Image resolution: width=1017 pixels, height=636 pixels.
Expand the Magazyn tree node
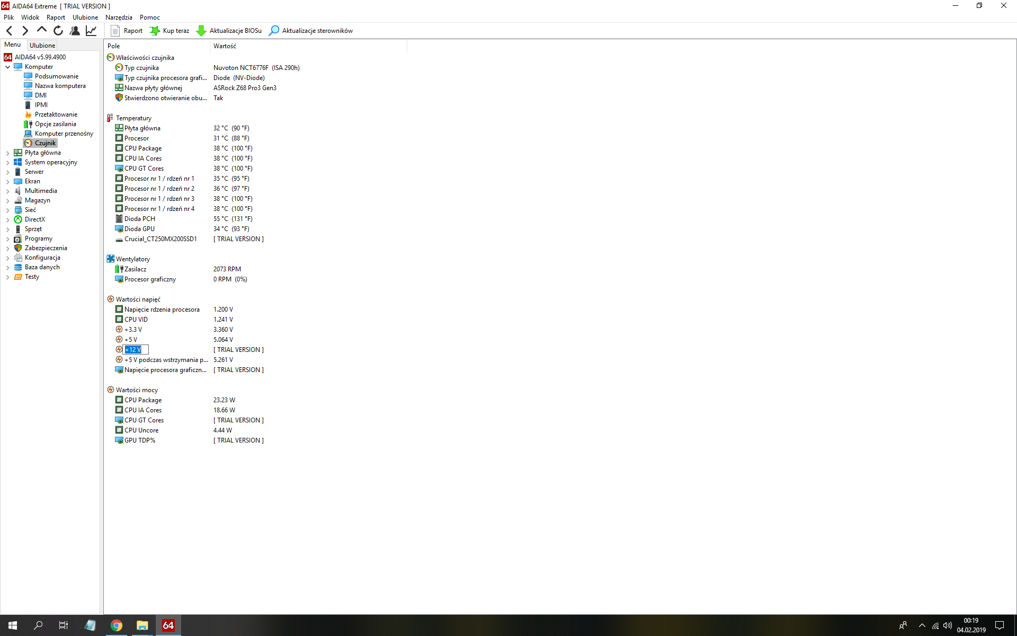click(x=8, y=201)
